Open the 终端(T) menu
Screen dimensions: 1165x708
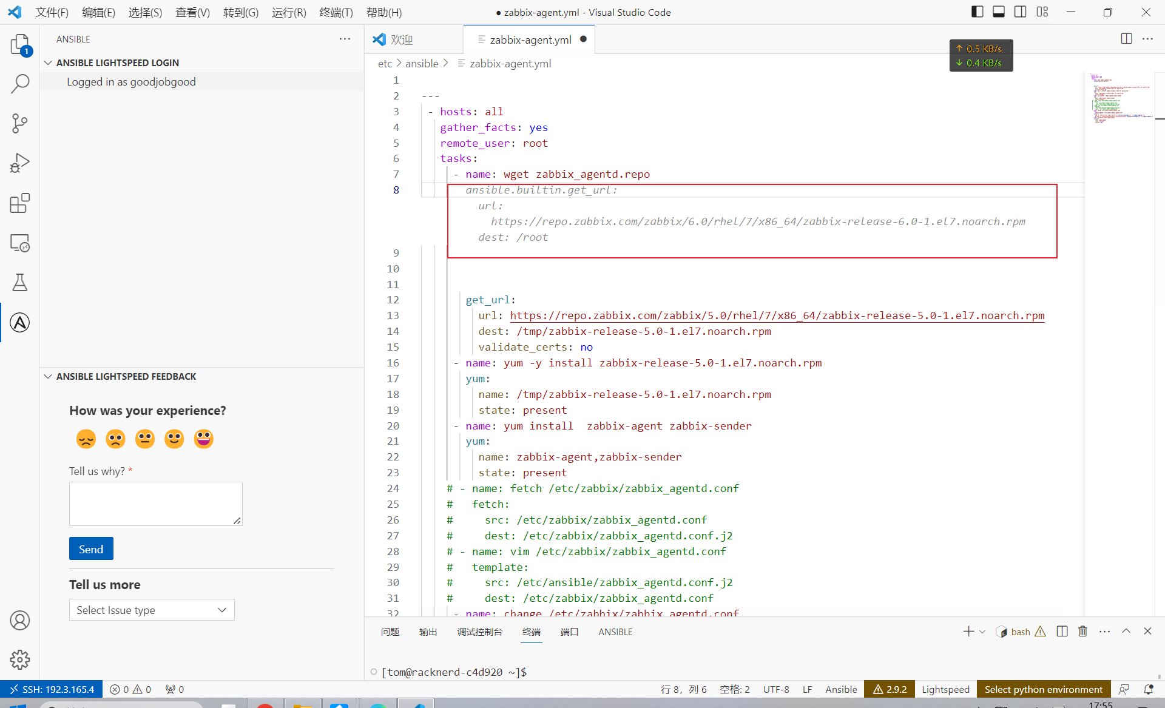coord(336,12)
